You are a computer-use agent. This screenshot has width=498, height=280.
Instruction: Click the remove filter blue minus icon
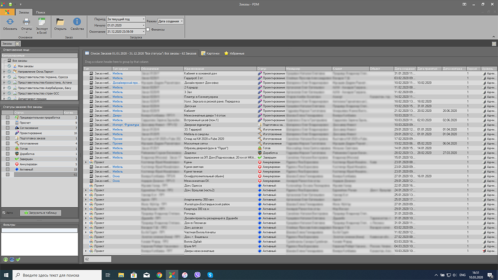(x=12, y=259)
